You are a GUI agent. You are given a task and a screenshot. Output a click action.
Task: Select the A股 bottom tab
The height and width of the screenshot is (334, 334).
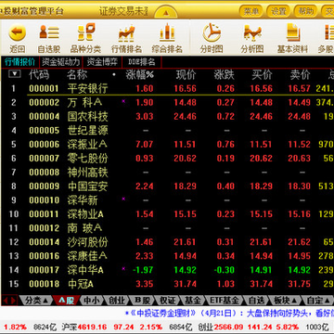66,301
